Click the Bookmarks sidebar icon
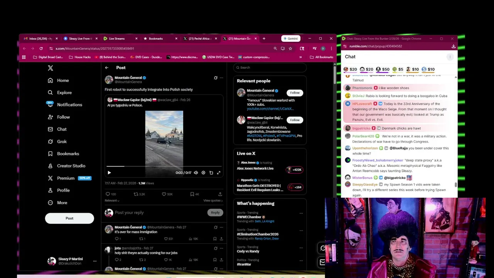 [x=50, y=154]
